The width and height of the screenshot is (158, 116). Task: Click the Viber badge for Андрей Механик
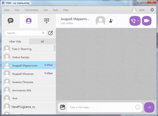48,73
